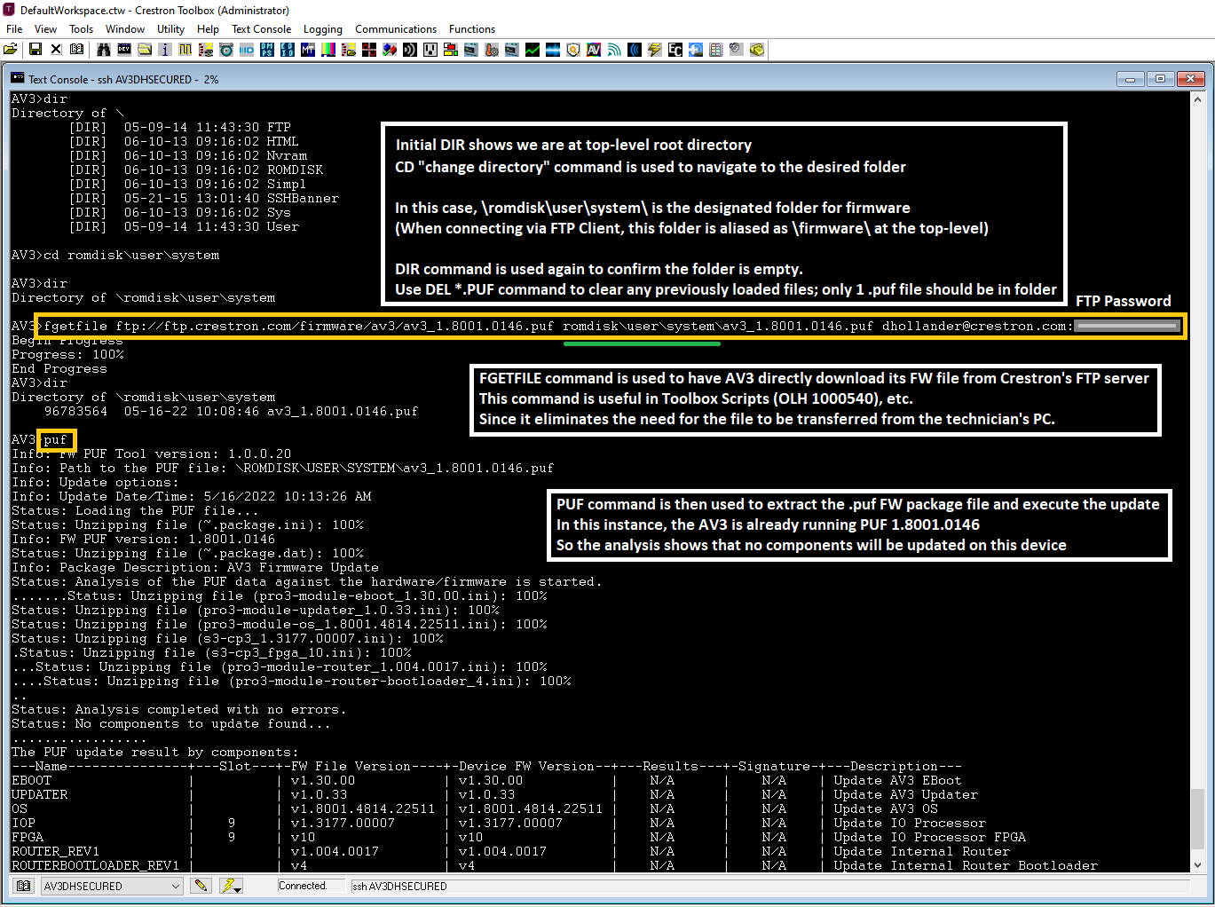Click the Save floppy disk toolbar icon

coord(36,50)
